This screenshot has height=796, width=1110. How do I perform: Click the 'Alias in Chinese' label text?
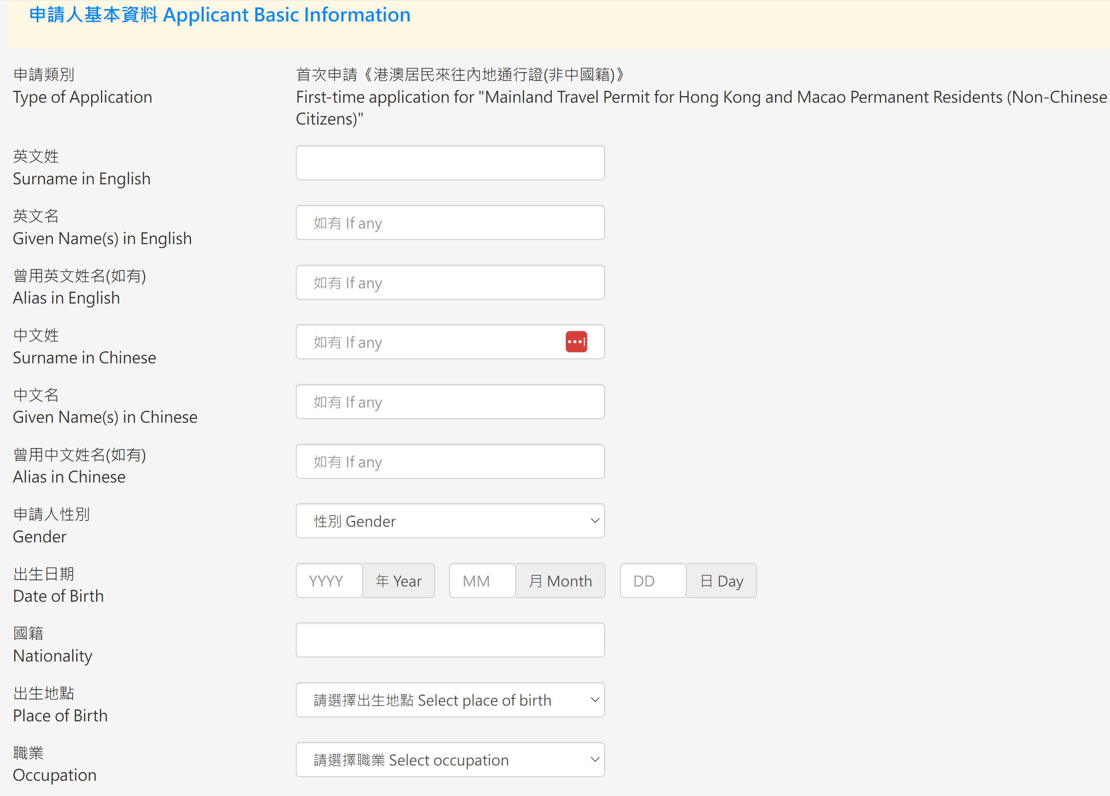pyautogui.click(x=69, y=477)
